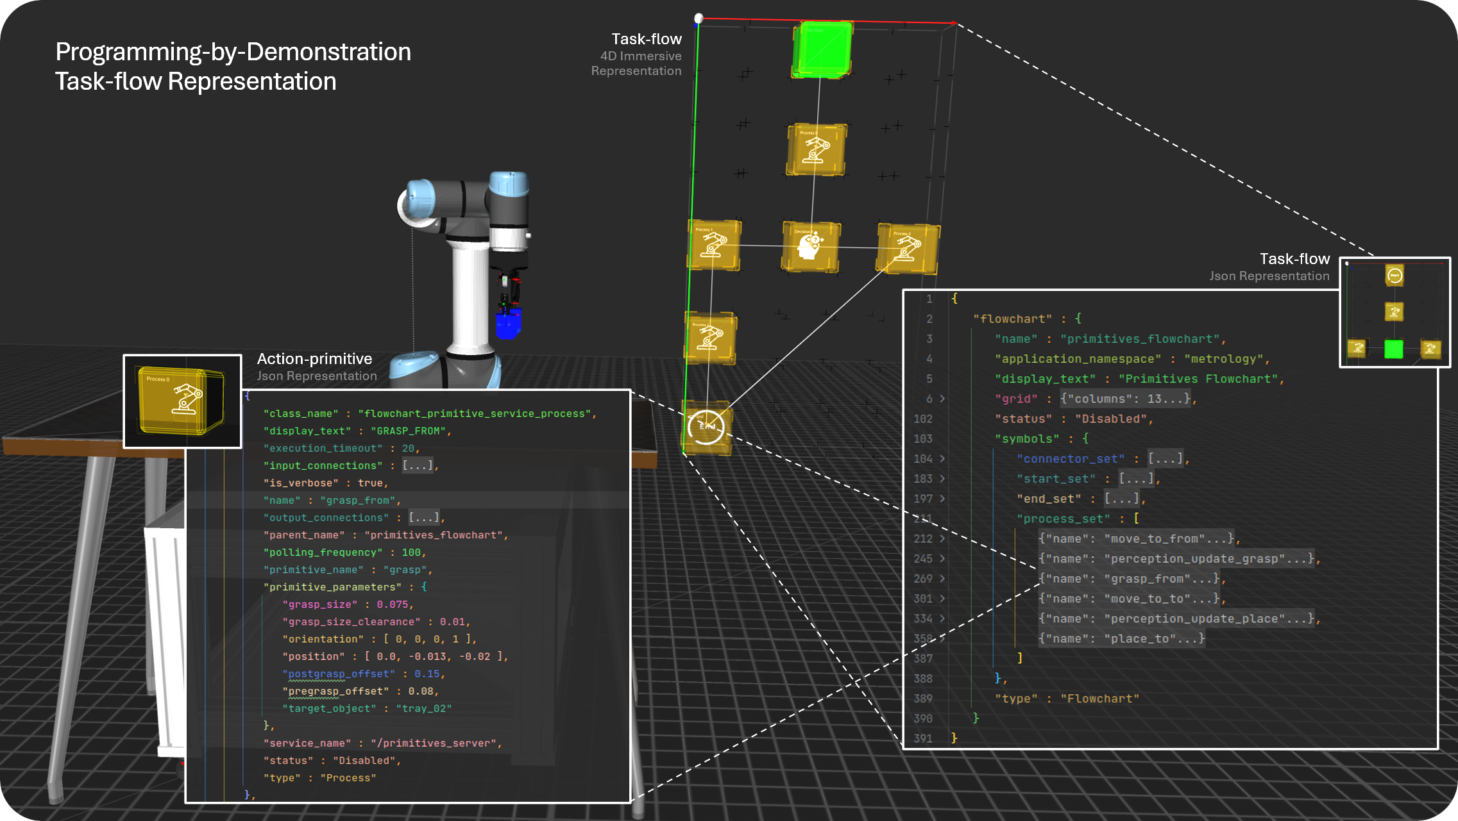Select the Process 3 robot arm node
The width and height of the screenshot is (1458, 821).
coord(907,248)
